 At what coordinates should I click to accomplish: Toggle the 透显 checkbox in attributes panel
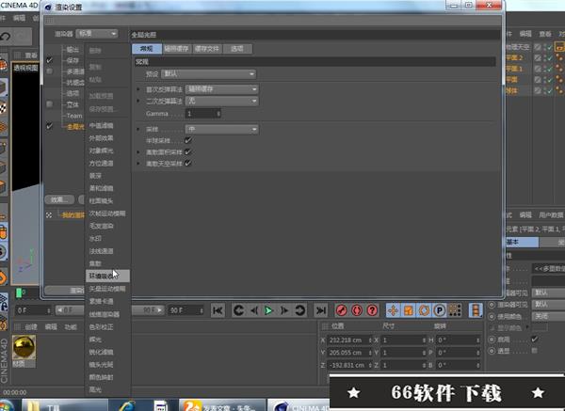click(x=535, y=350)
